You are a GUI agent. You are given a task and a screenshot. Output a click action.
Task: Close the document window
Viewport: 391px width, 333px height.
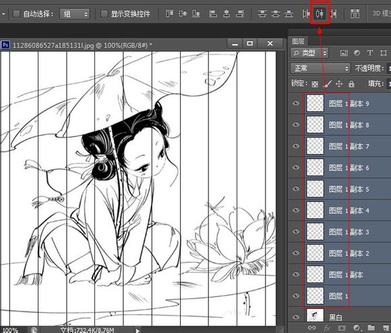coord(270,43)
